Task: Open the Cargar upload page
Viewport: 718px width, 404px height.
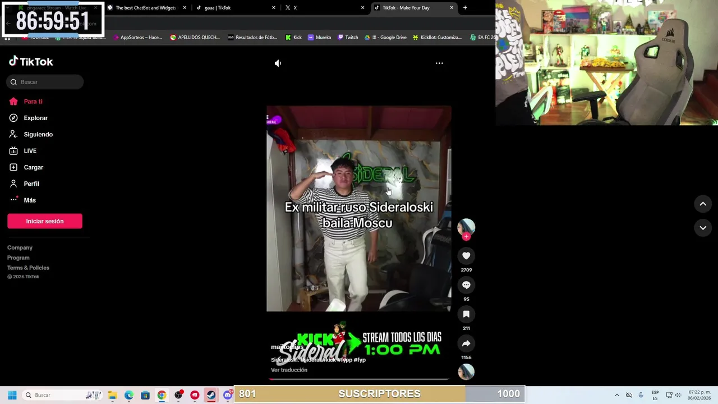Action: (x=26, y=167)
